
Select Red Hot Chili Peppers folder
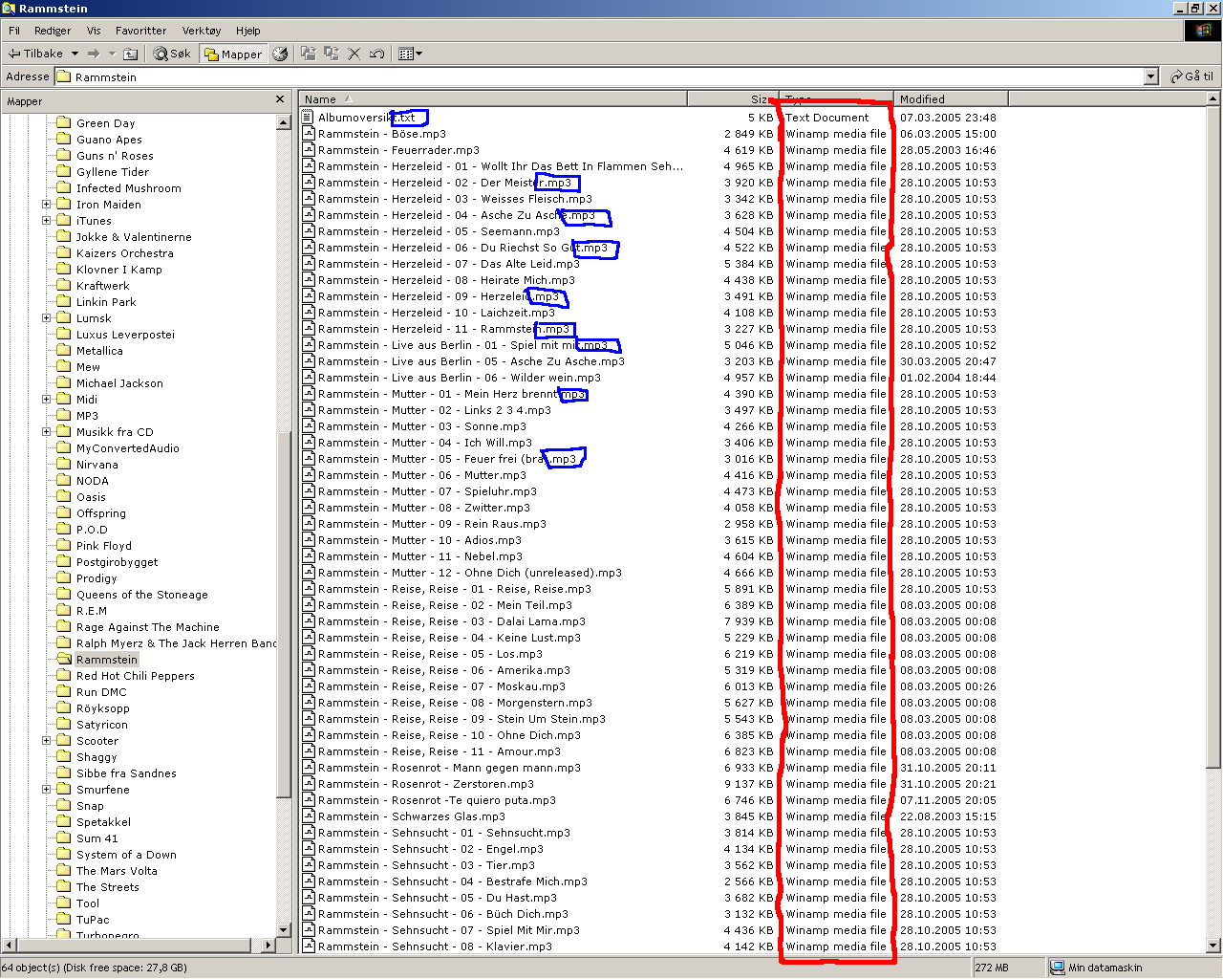(135, 675)
